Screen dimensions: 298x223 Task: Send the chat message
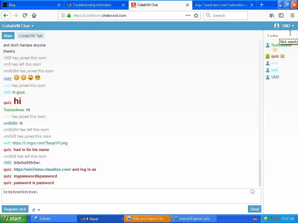coord(254,209)
